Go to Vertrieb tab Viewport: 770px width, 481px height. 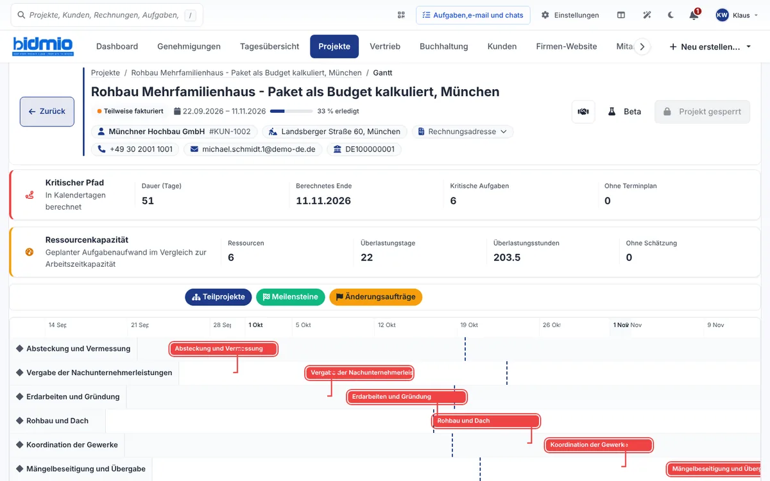(x=385, y=46)
